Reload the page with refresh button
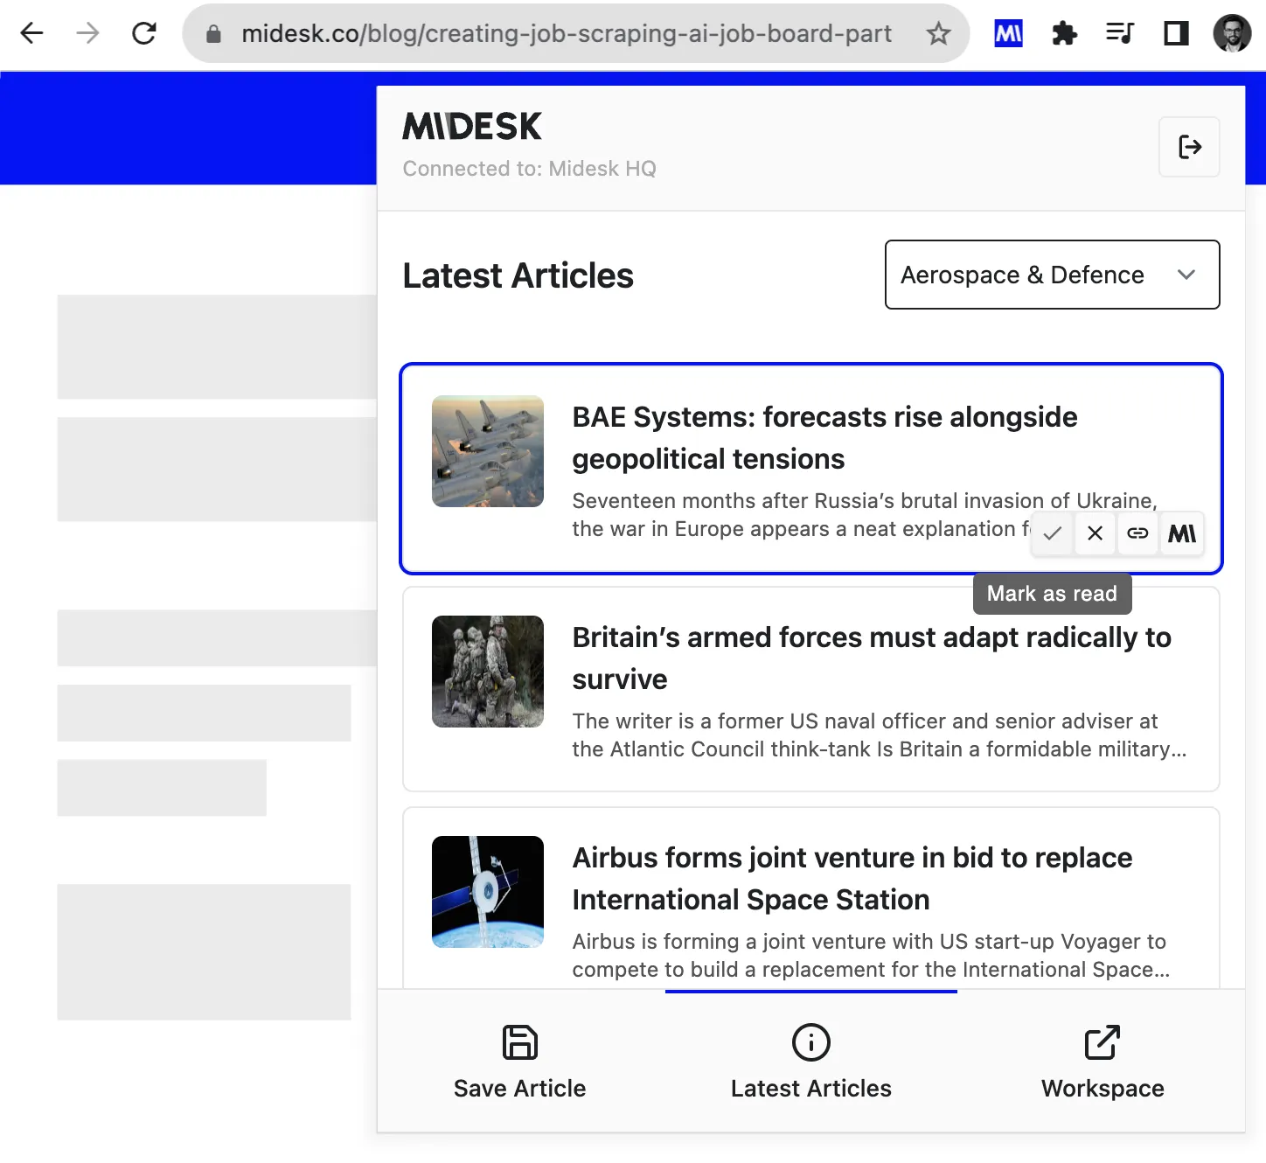The height and width of the screenshot is (1163, 1266). click(x=144, y=34)
